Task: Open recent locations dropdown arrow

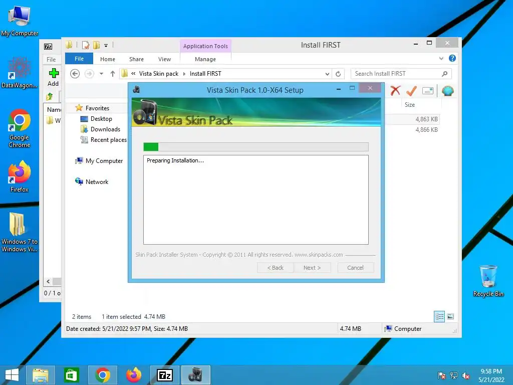Action: (101, 74)
